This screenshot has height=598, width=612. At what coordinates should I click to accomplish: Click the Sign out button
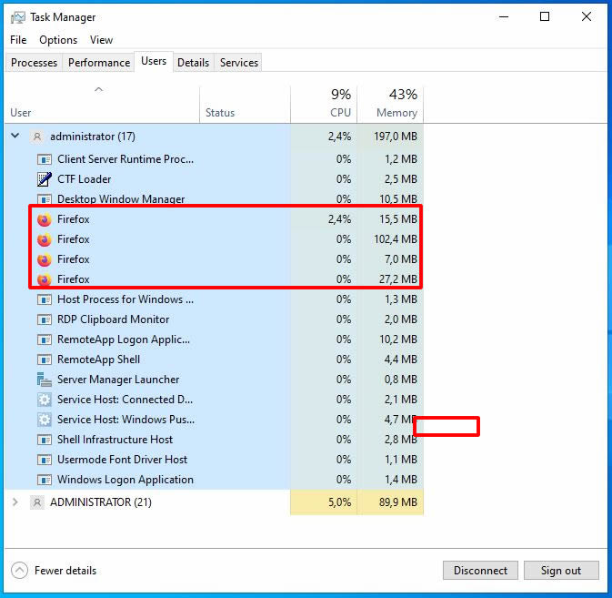click(561, 571)
